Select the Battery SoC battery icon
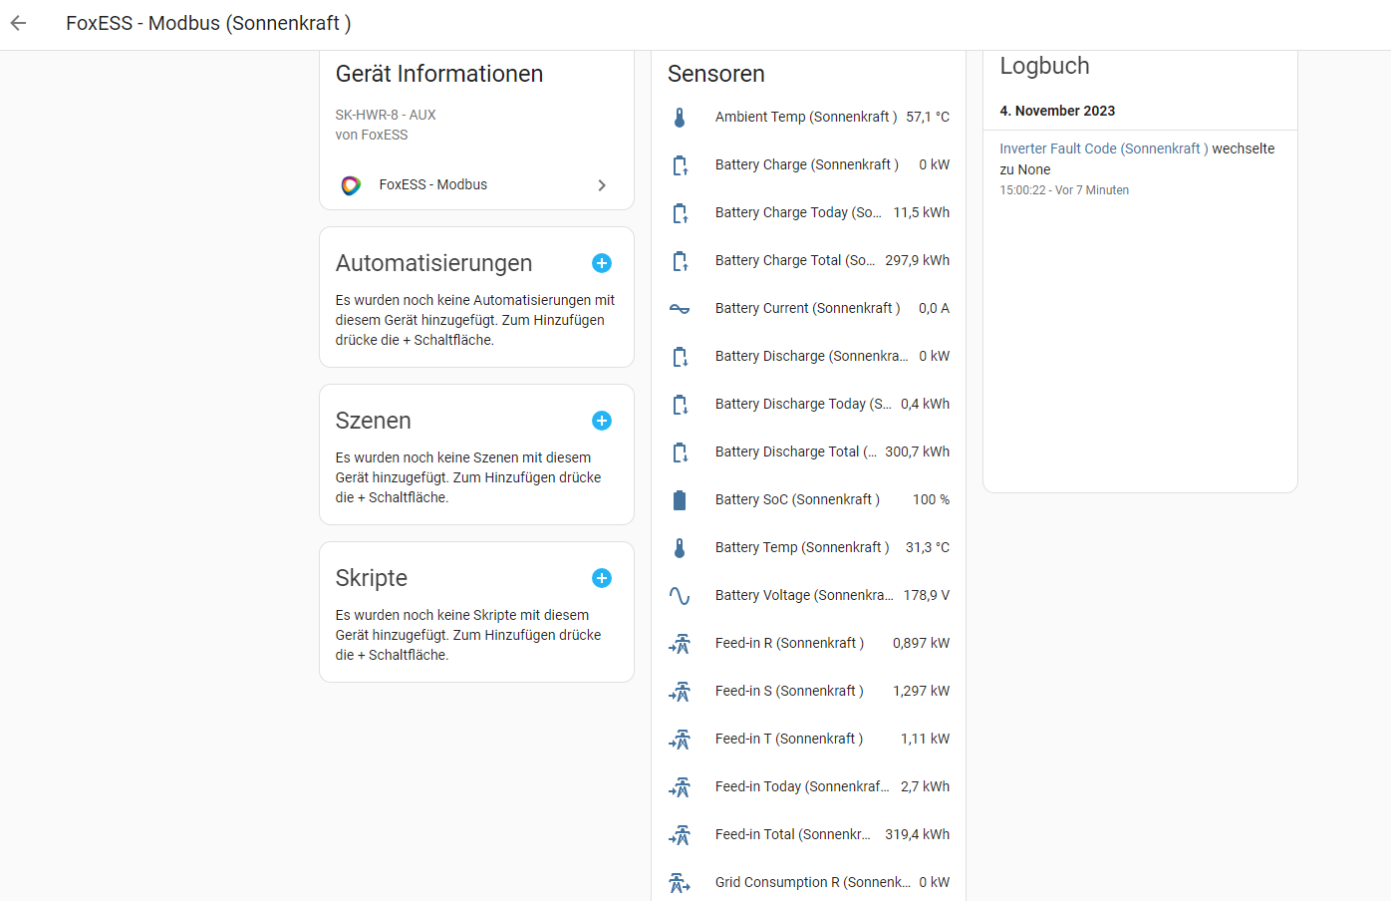Screen dimensions: 1391x901 click(680, 499)
